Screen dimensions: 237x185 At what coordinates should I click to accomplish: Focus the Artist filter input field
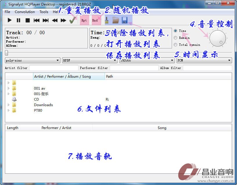pyautogui.click(x=54, y=68)
